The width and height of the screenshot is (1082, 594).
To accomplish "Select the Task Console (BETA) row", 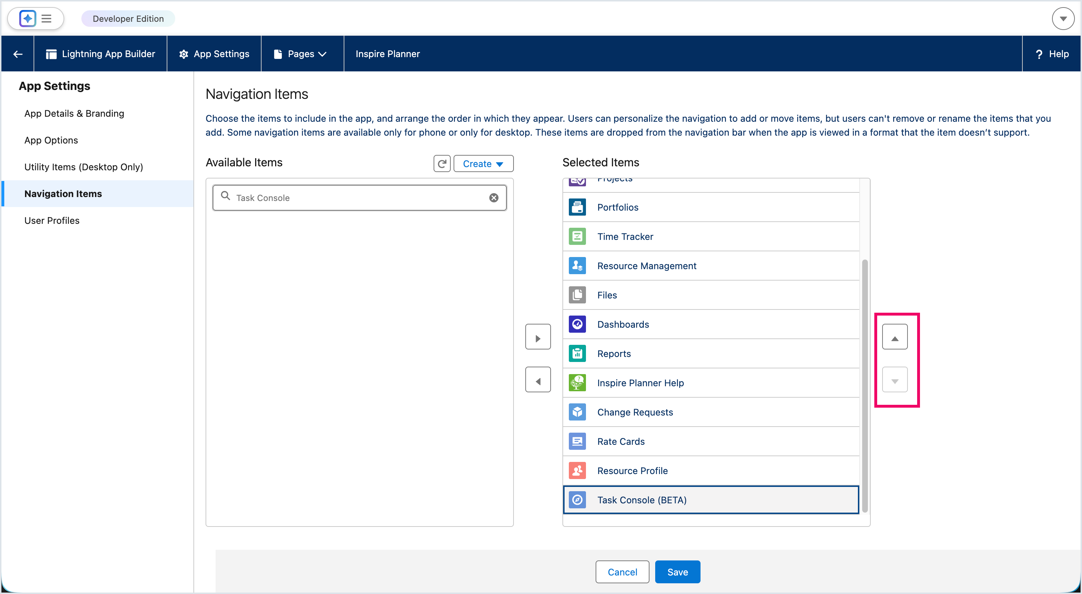I will click(711, 500).
